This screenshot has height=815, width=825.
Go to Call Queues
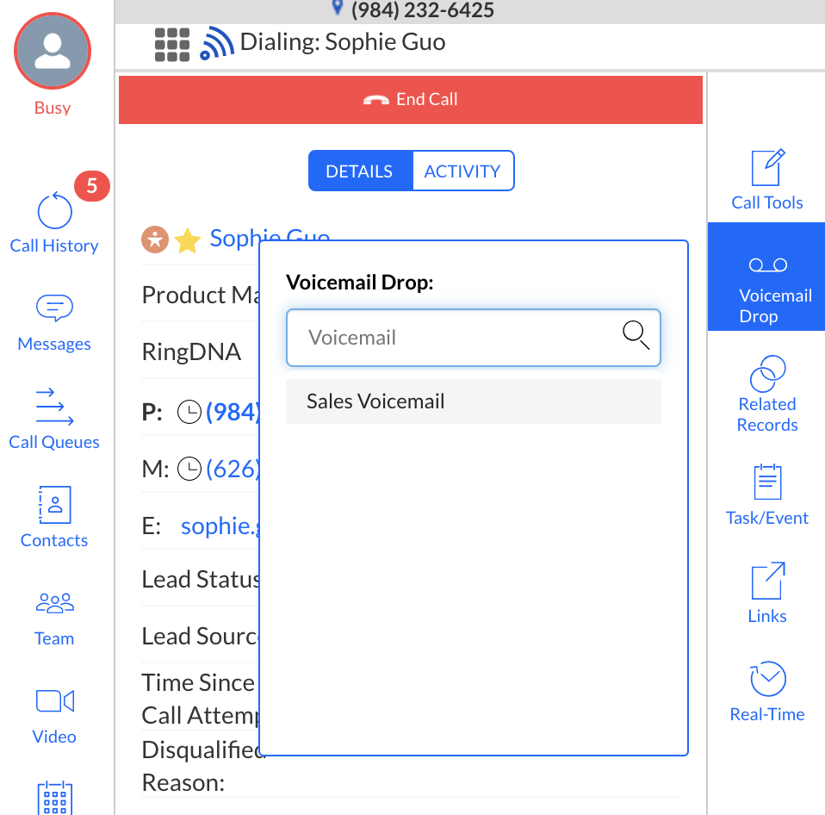click(x=54, y=420)
